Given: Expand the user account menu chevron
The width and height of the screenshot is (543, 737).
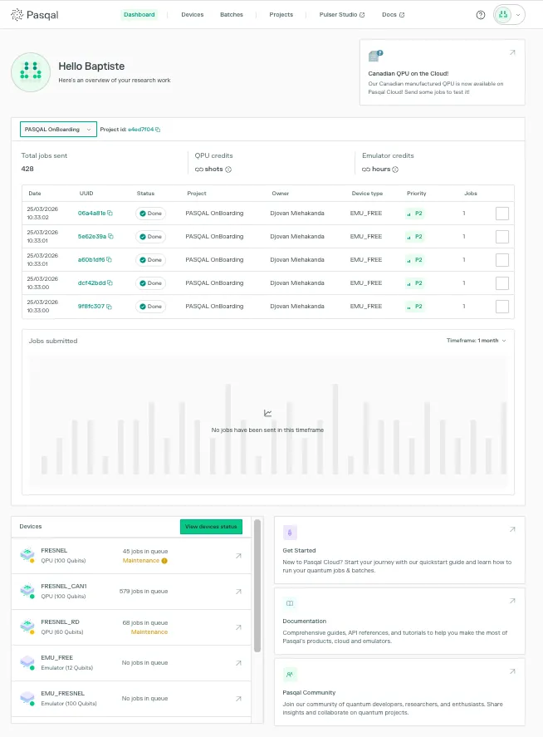Looking at the screenshot, I should point(518,15).
